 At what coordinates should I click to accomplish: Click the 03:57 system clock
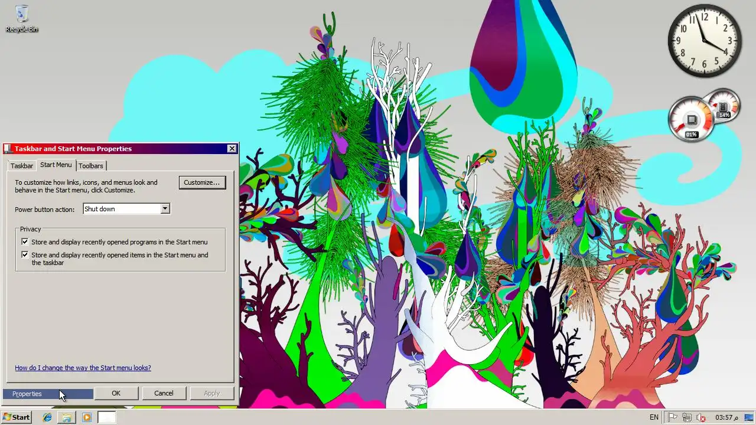726,417
